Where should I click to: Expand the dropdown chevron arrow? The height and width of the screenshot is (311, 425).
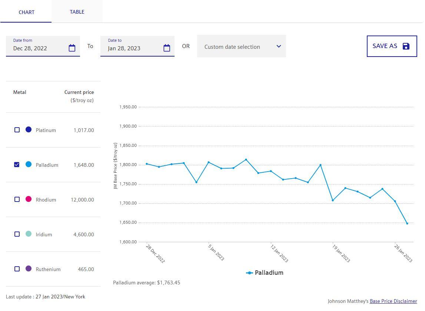click(279, 47)
